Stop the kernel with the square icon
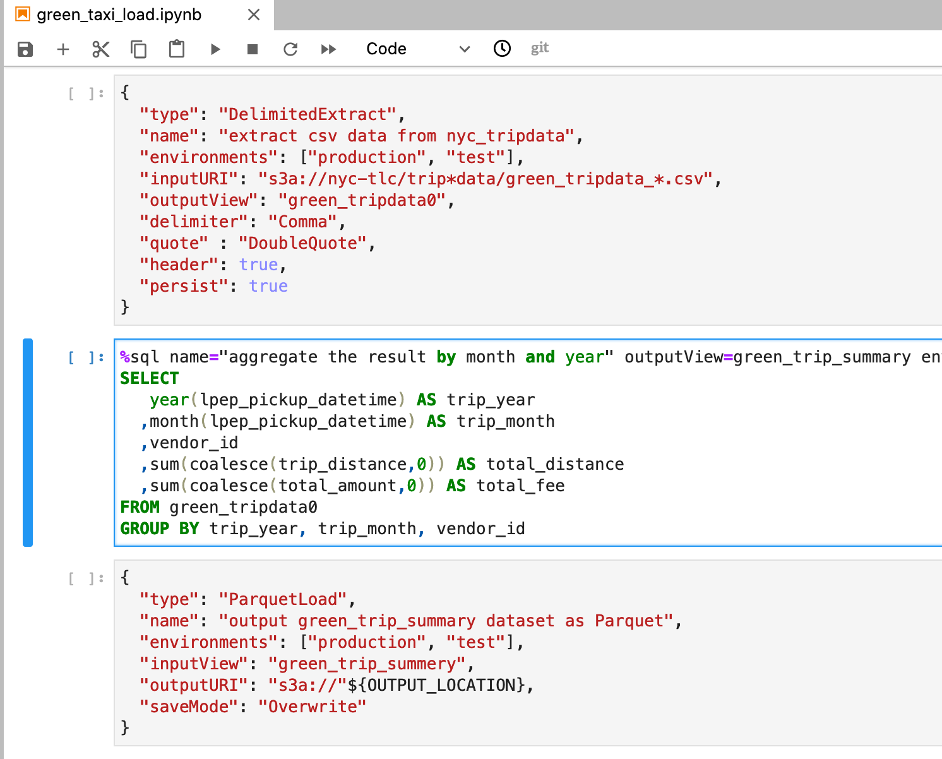Screen dimensions: 942x759 click(253, 49)
